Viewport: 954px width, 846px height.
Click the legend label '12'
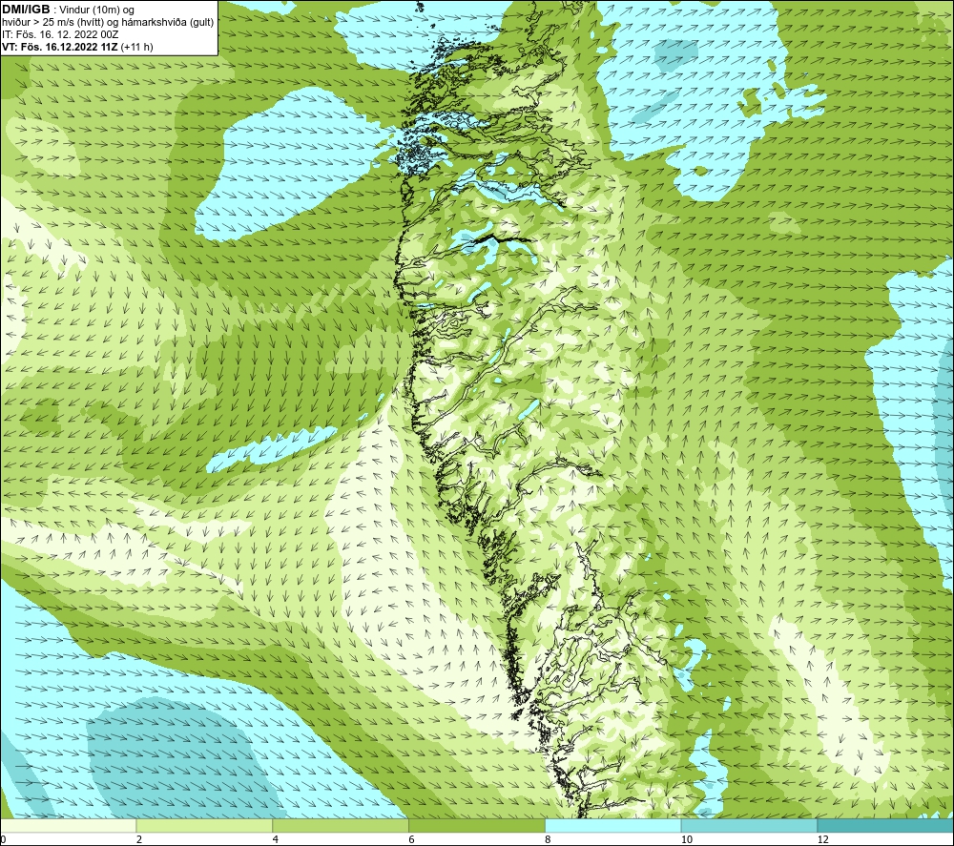pyautogui.click(x=823, y=839)
